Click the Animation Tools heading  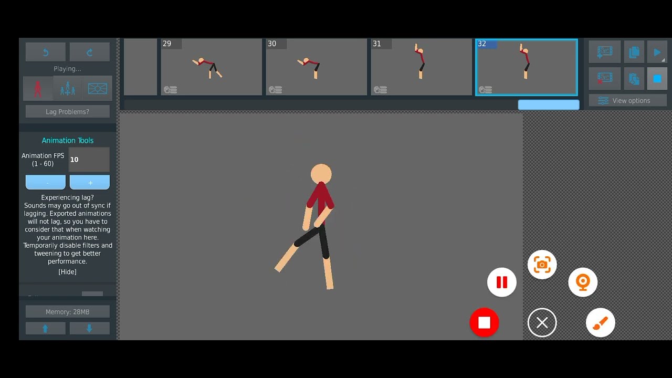(68, 141)
